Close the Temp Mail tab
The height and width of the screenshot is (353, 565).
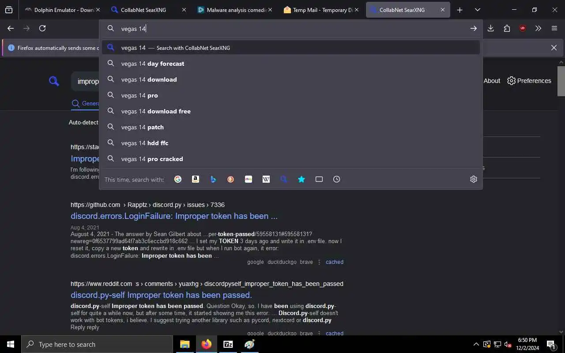(x=356, y=10)
